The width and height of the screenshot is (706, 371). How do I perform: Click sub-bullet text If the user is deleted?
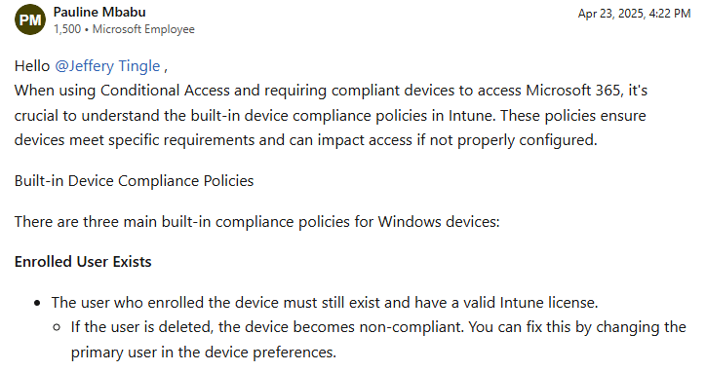(x=378, y=327)
